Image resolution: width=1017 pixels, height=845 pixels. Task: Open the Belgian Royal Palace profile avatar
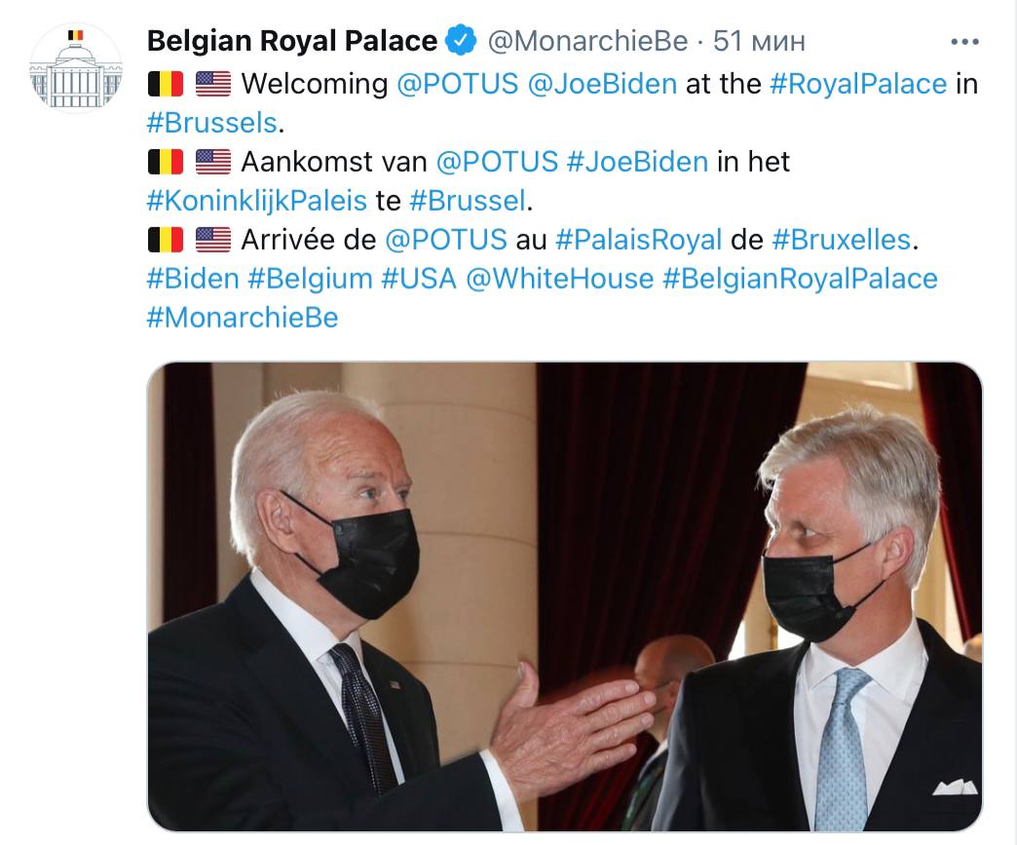point(76,67)
